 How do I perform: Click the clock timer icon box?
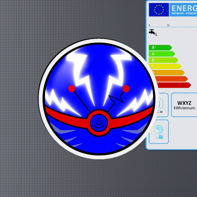point(159,132)
